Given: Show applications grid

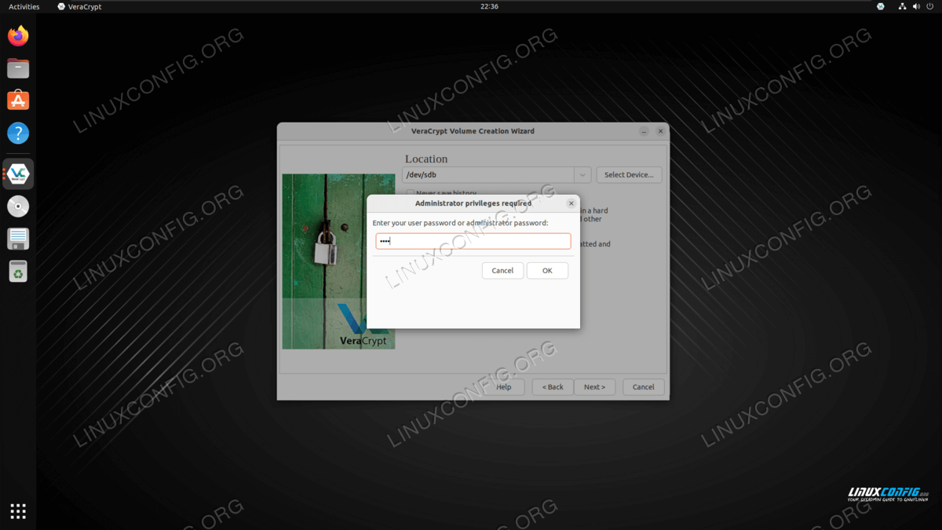Looking at the screenshot, I should click(18, 511).
